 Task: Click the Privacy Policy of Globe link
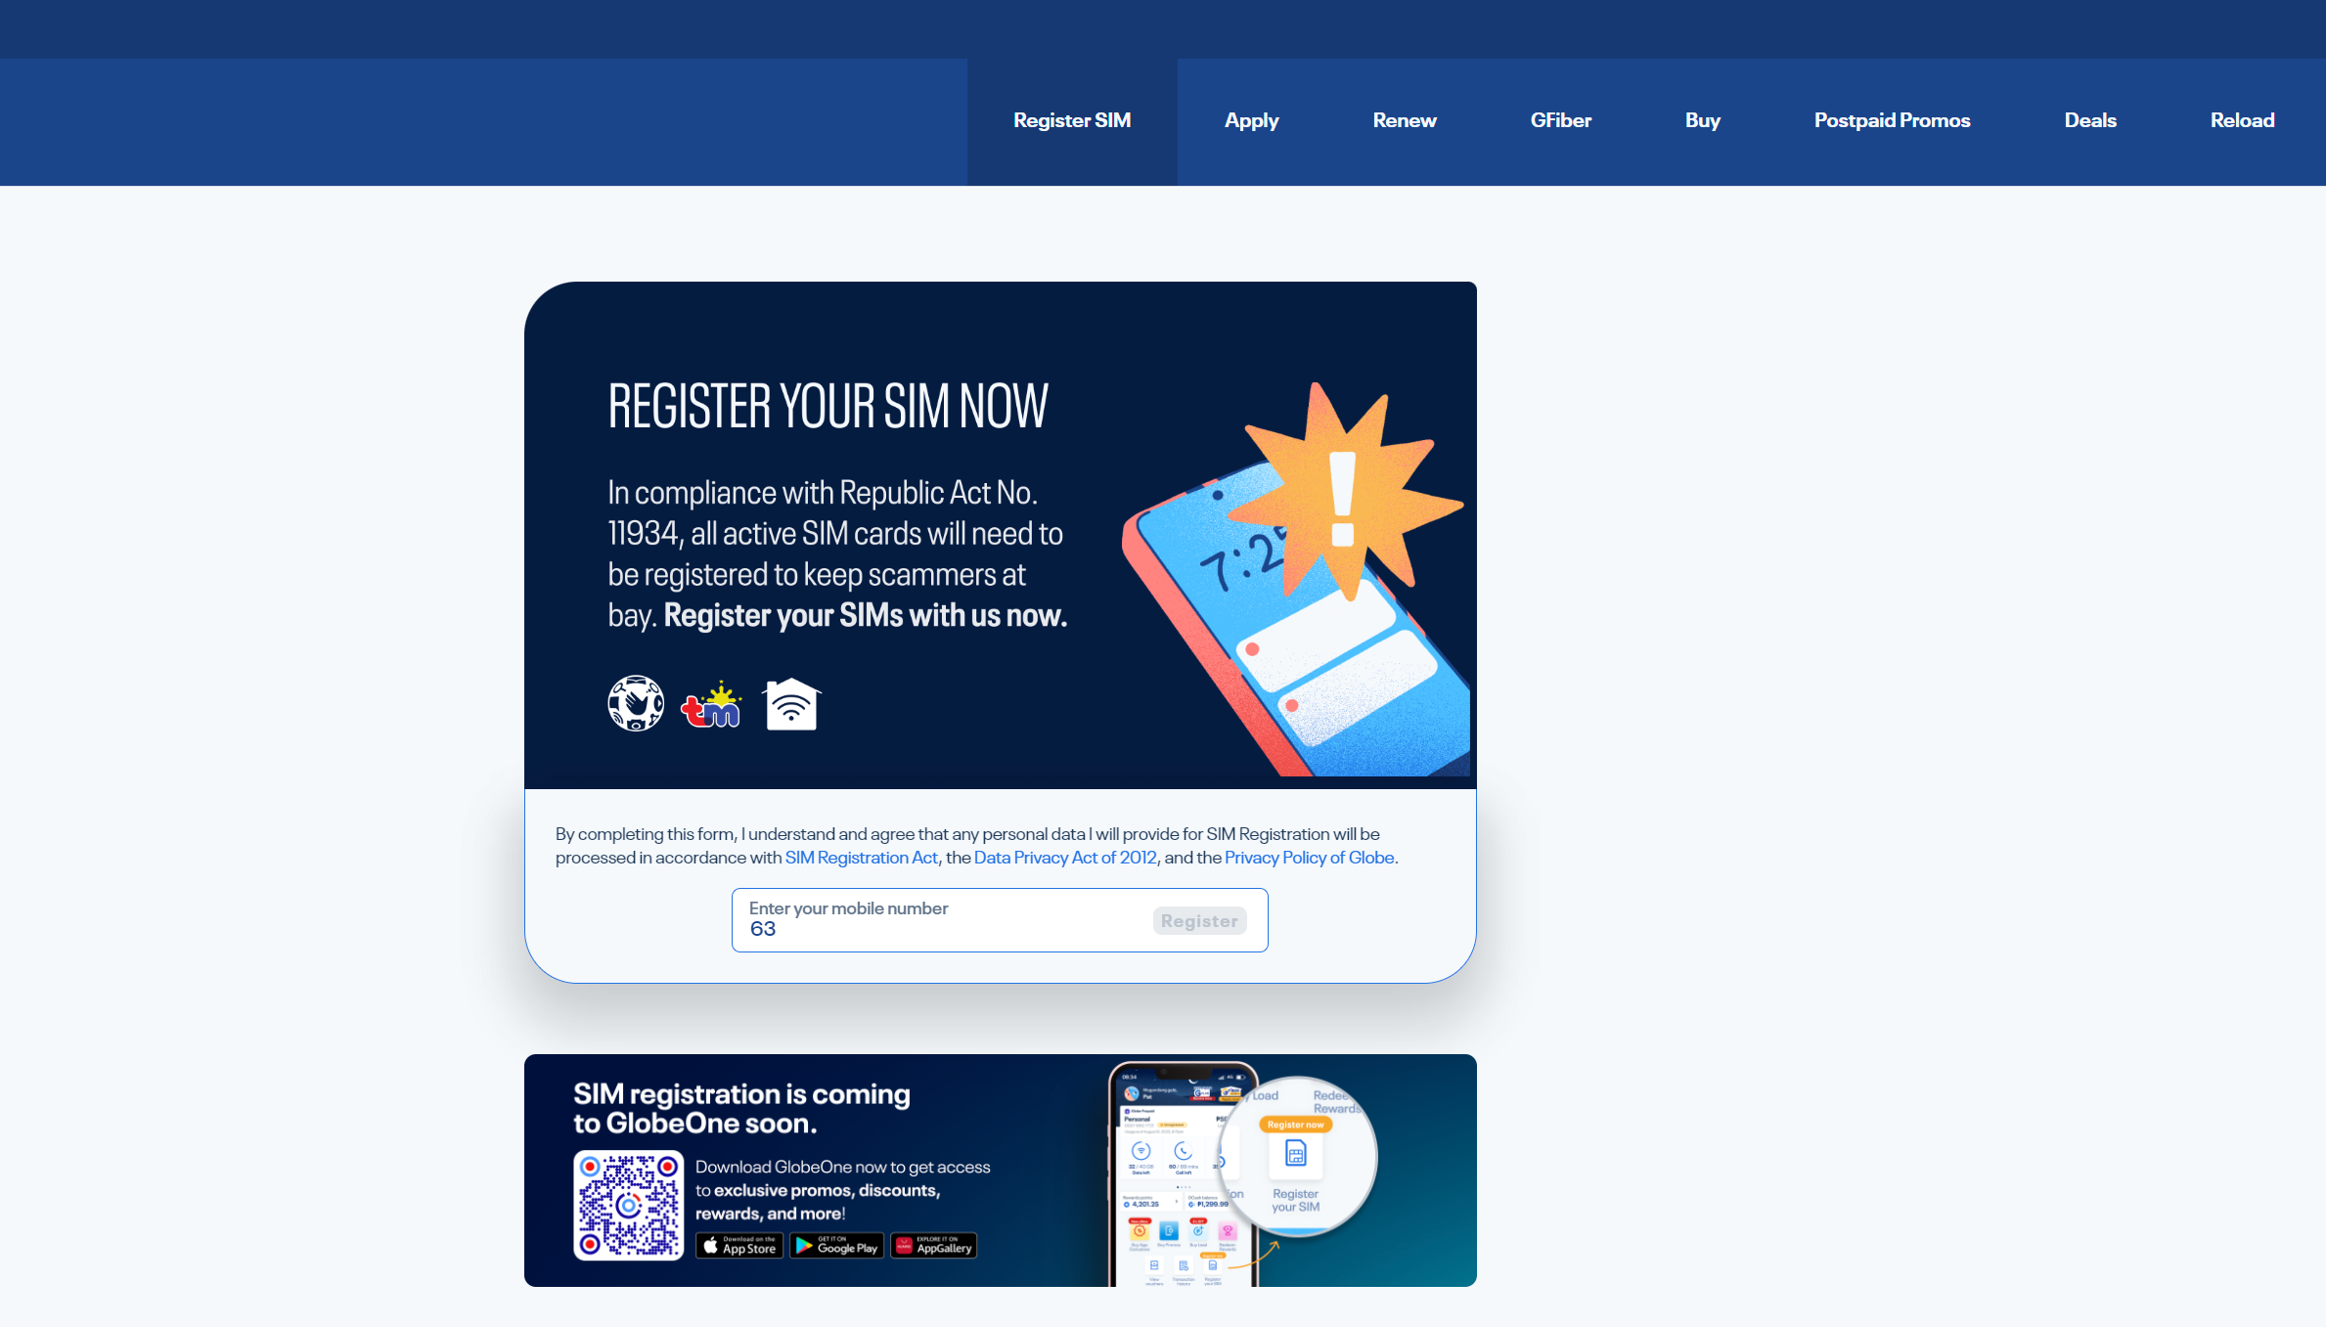tap(1309, 856)
